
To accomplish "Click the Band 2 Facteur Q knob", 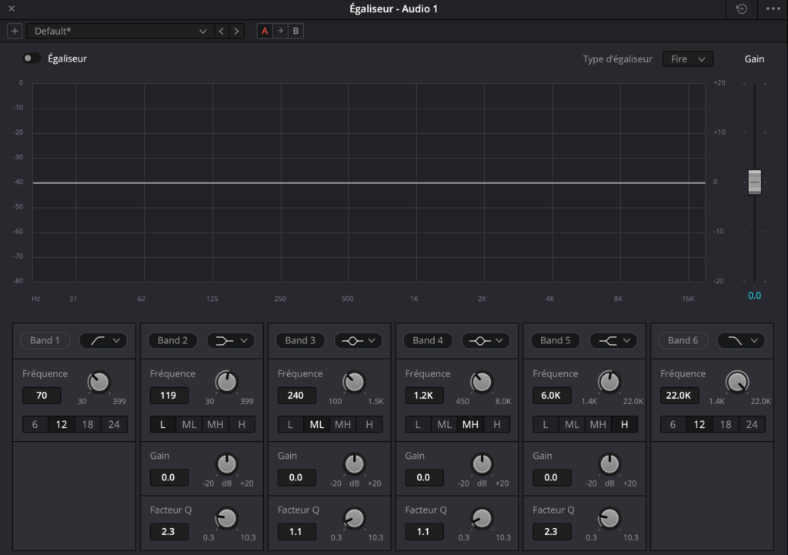I will click(x=226, y=518).
